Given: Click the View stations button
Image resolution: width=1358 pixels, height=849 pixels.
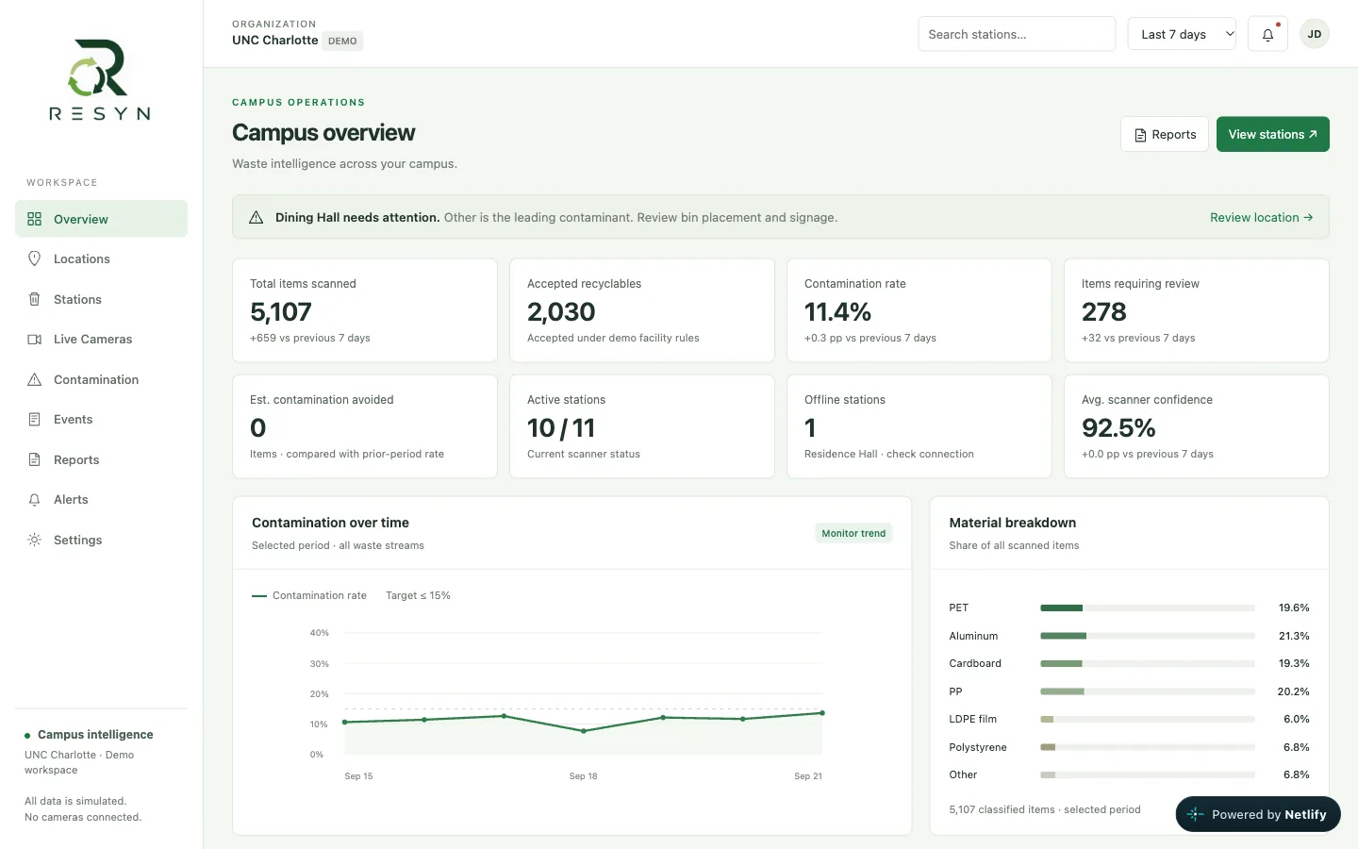Looking at the screenshot, I should pos(1273,134).
